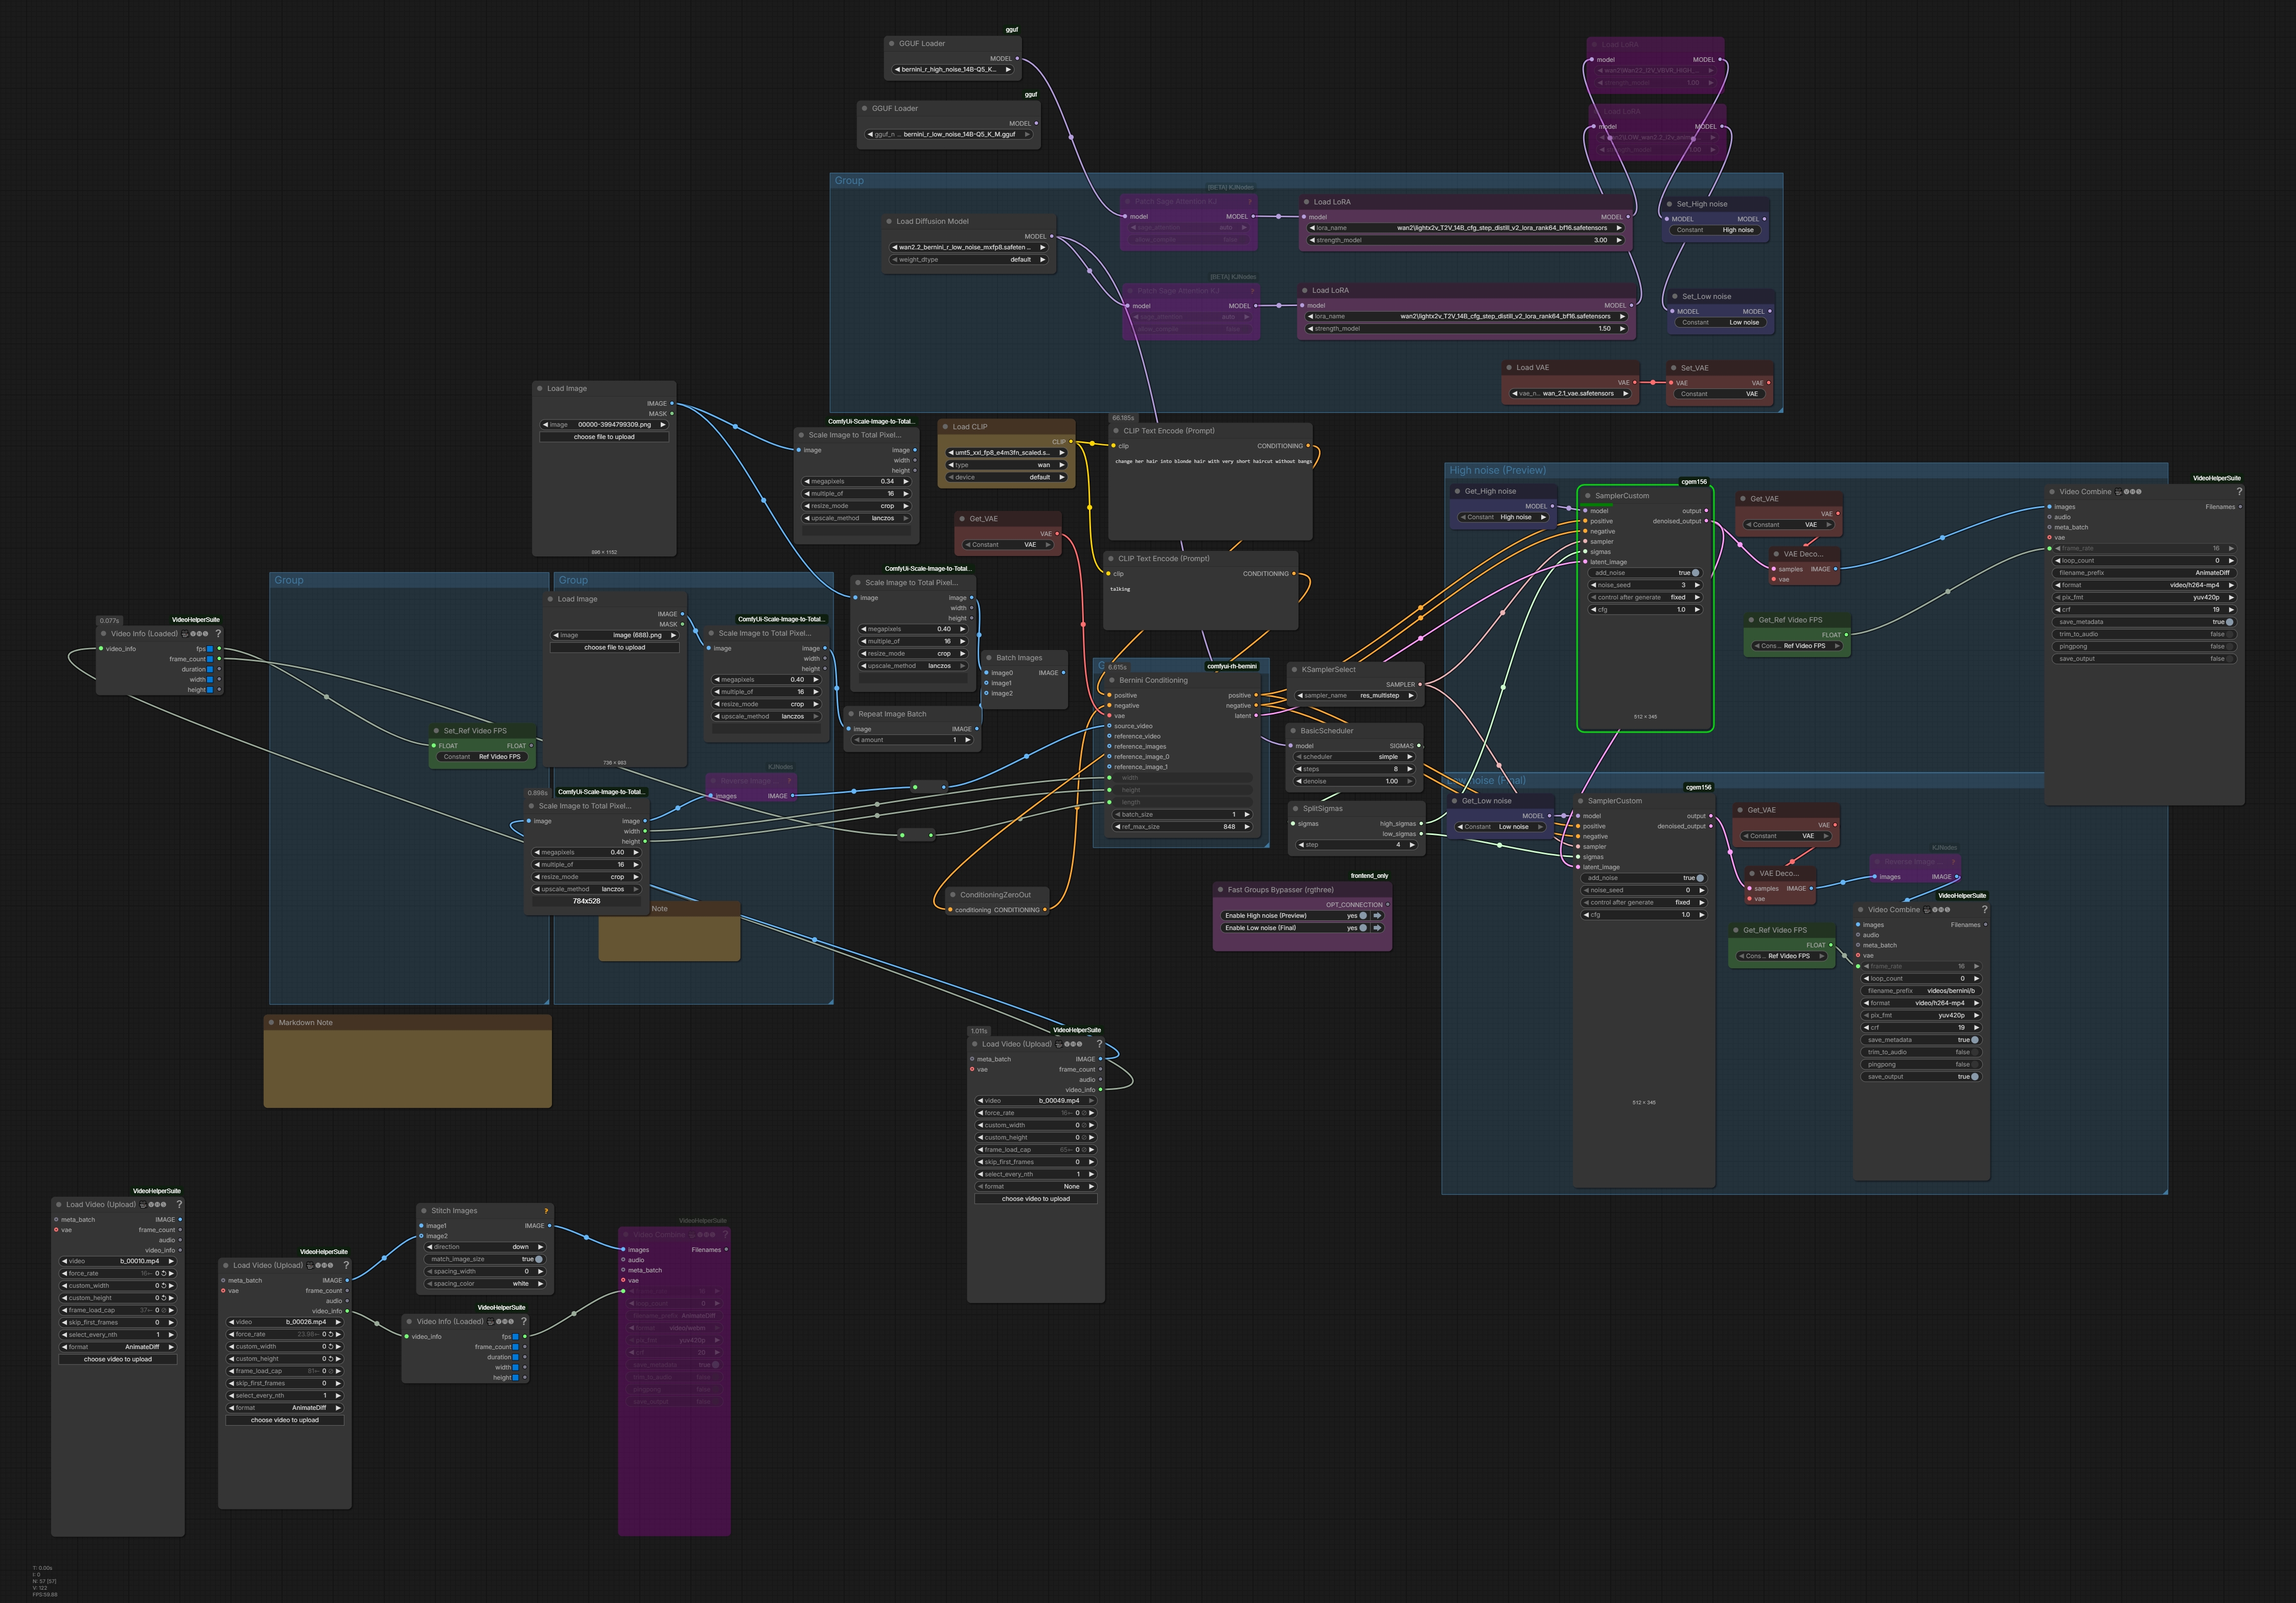The image size is (2296, 1603).
Task: Toggle add_noise in the Low noise (Final) SamplerCustom
Action: [1643, 878]
